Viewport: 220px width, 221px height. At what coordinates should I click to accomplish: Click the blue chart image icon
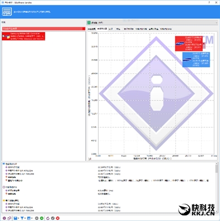tap(29, 218)
